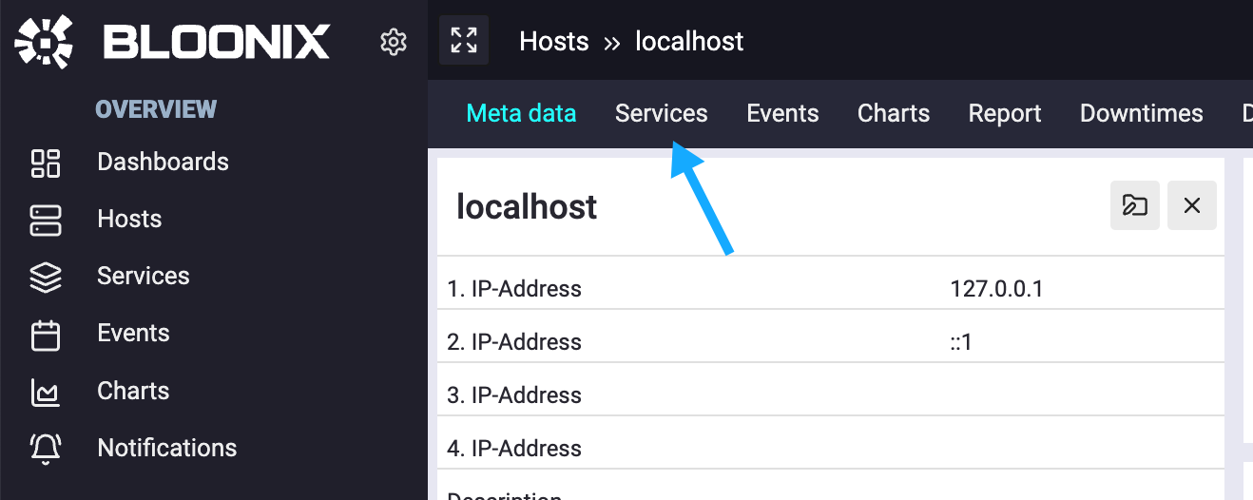
Task: Click the localhost panel heading
Action: (x=527, y=206)
